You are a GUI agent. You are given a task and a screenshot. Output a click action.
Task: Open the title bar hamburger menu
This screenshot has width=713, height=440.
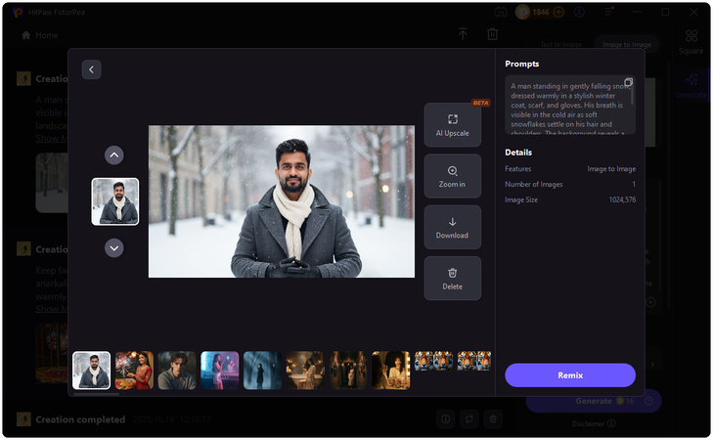point(606,13)
